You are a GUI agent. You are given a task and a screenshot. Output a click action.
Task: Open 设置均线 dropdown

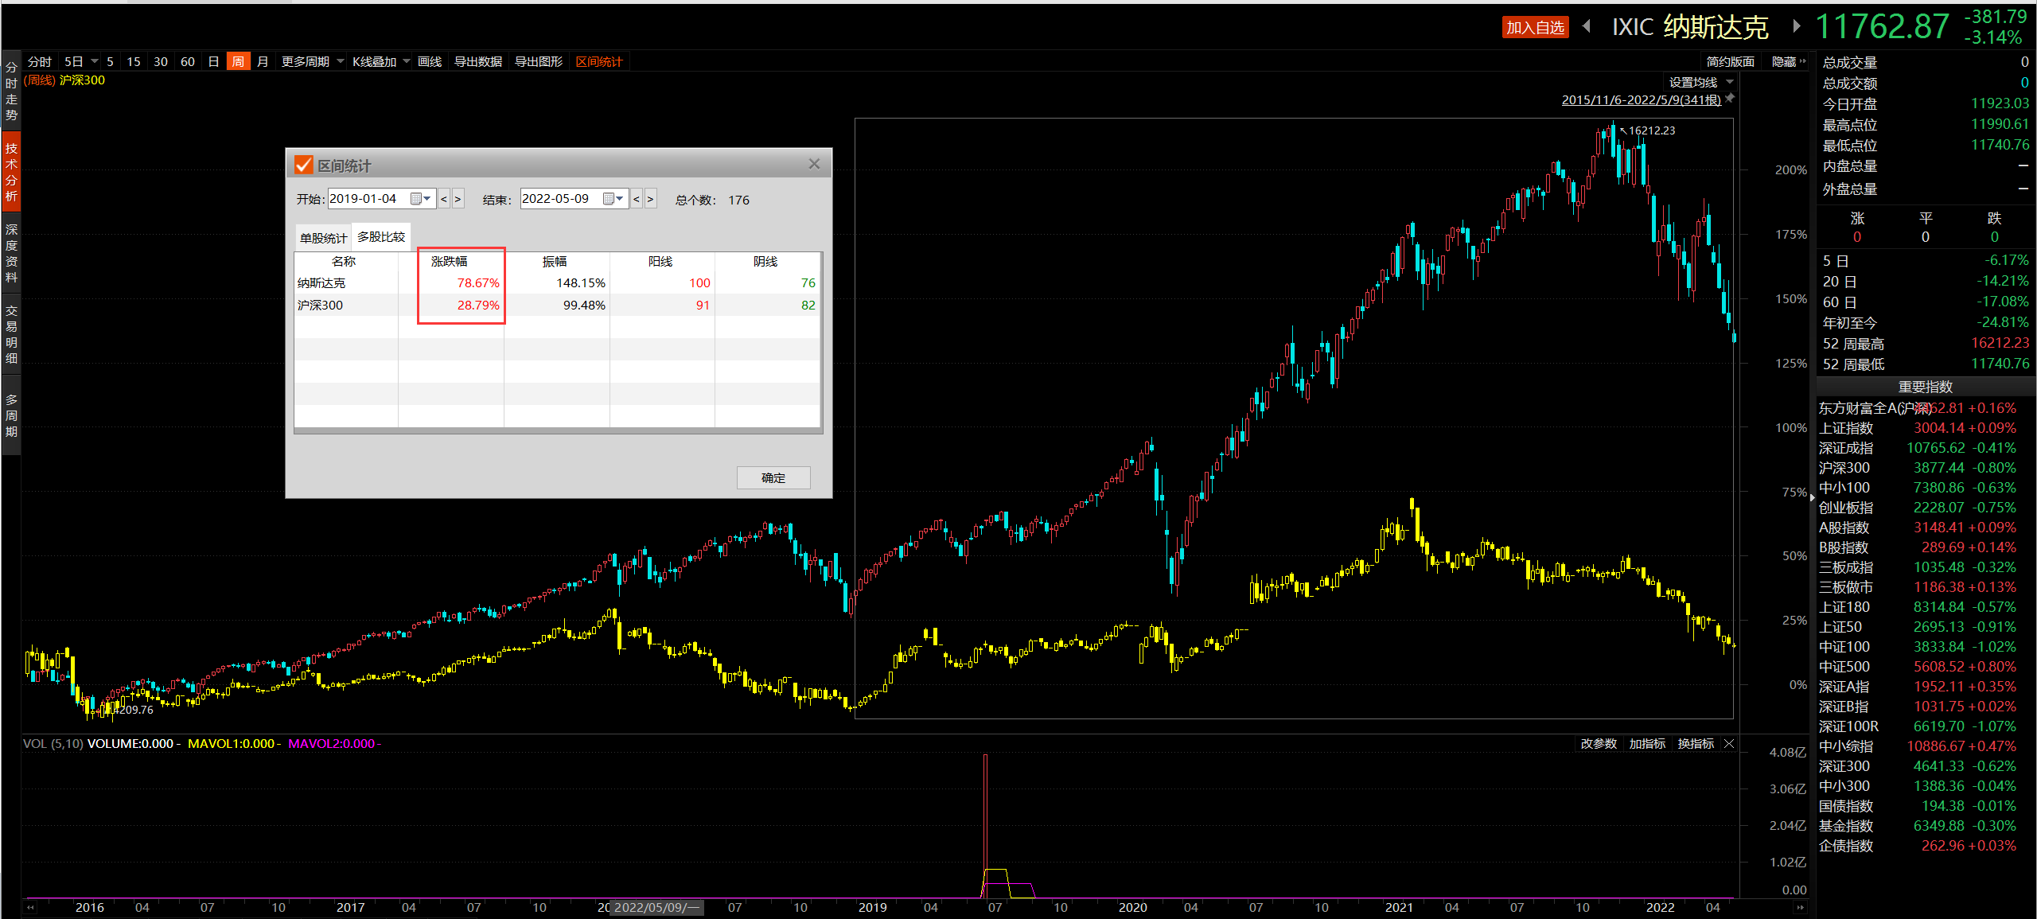(x=1700, y=82)
